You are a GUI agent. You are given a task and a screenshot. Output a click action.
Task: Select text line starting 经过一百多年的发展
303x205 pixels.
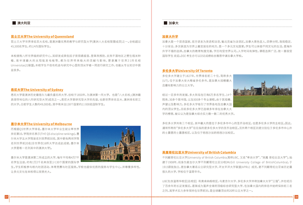[197, 95]
